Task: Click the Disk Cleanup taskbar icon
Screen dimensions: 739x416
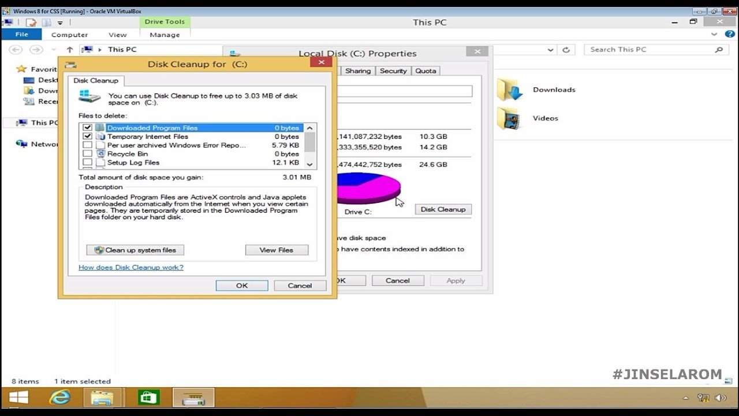Action: coord(193,398)
